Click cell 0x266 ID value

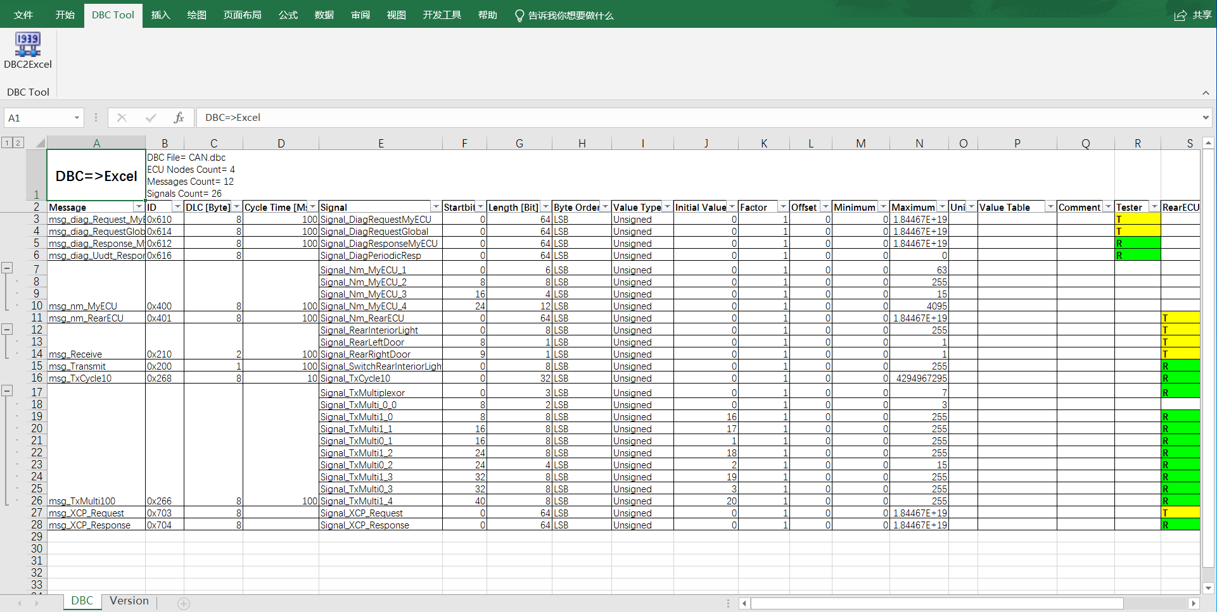[x=165, y=501]
